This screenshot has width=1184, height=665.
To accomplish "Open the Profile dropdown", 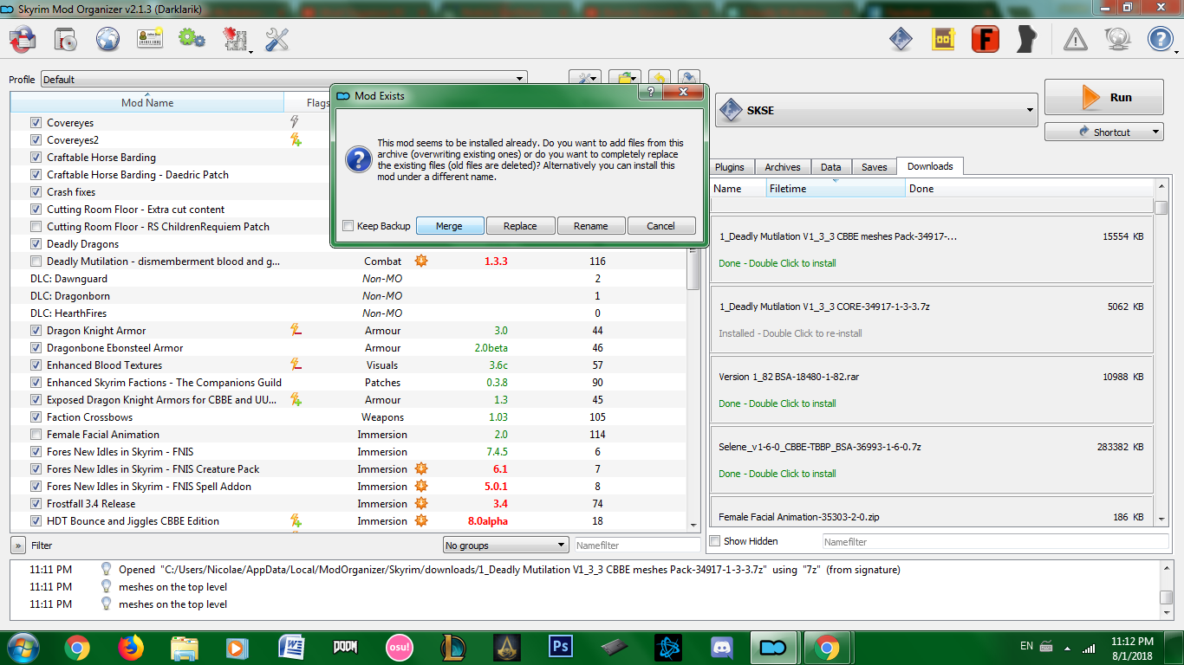I will click(x=283, y=79).
